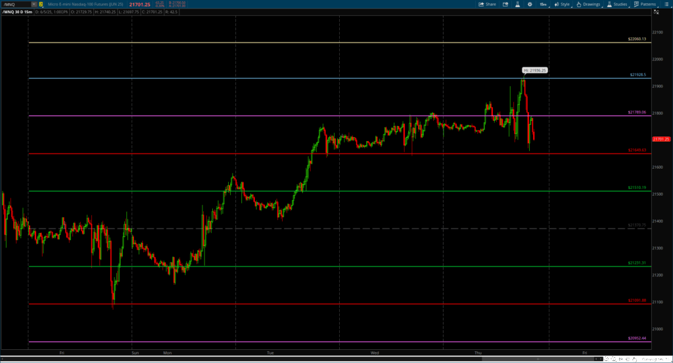This screenshot has height=363, width=673.
Task: Open the Drawings dropdown menu
Action: [588, 5]
